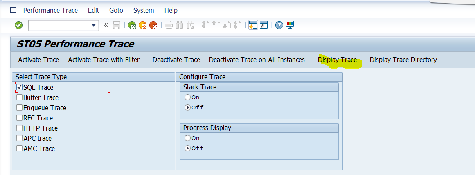The image size is (475, 175).
Task: Click Activate Trace with Filter
Action: 104,60
